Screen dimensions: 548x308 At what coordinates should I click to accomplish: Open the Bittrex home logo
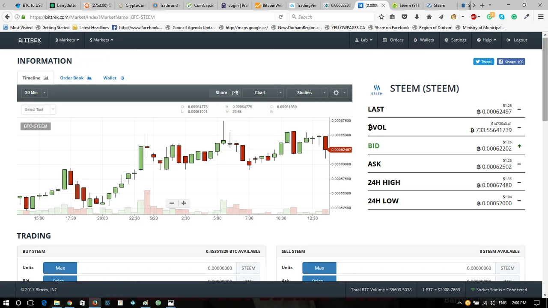[30, 40]
